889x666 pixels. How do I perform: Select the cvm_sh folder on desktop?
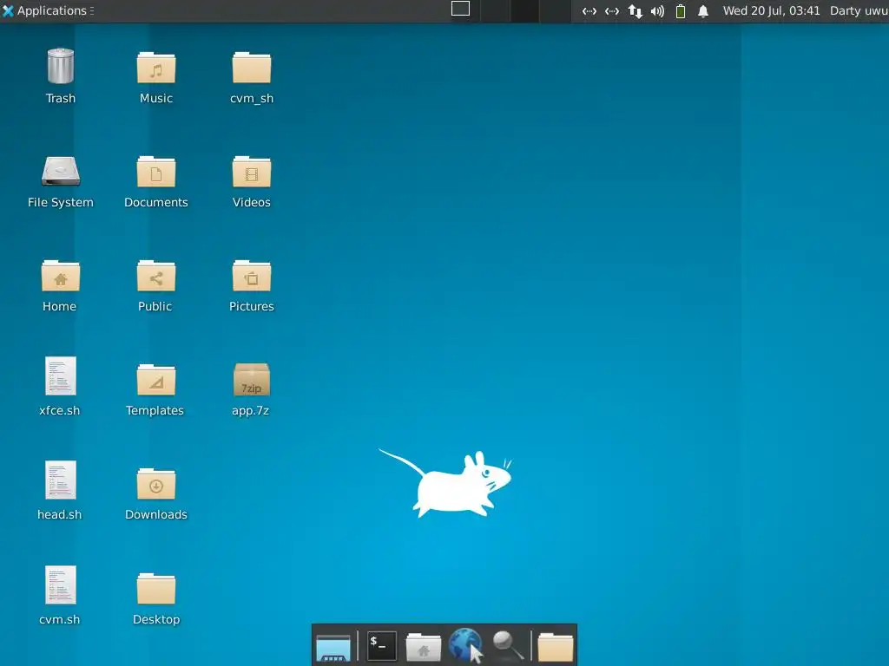tap(252, 68)
